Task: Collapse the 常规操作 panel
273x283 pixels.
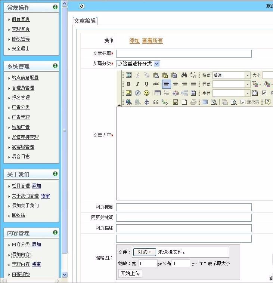Action: click(55, 7)
